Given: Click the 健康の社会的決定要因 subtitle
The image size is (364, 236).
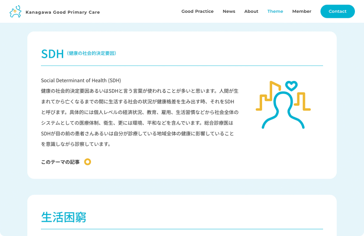Looking at the screenshot, I should [91, 53].
